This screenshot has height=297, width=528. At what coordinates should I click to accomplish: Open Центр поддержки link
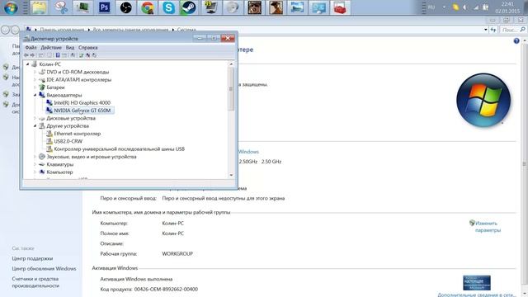point(32,258)
